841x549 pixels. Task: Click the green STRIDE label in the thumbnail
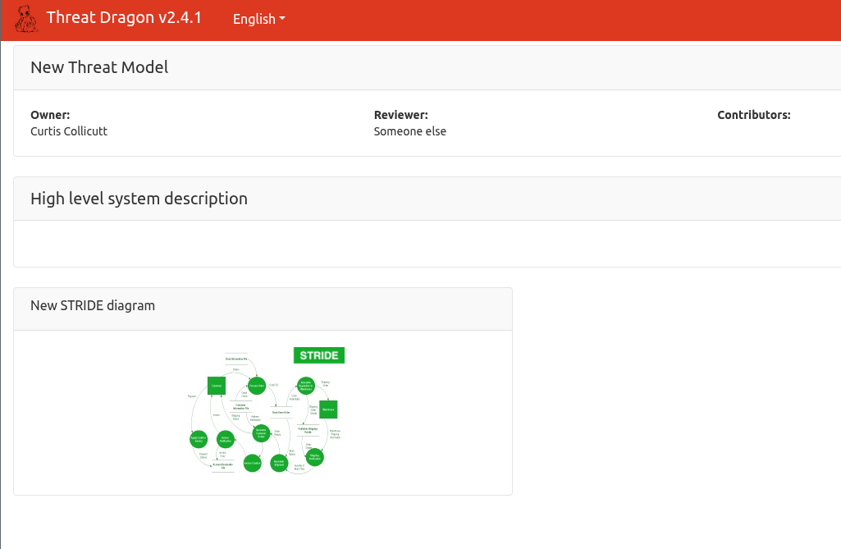click(319, 355)
